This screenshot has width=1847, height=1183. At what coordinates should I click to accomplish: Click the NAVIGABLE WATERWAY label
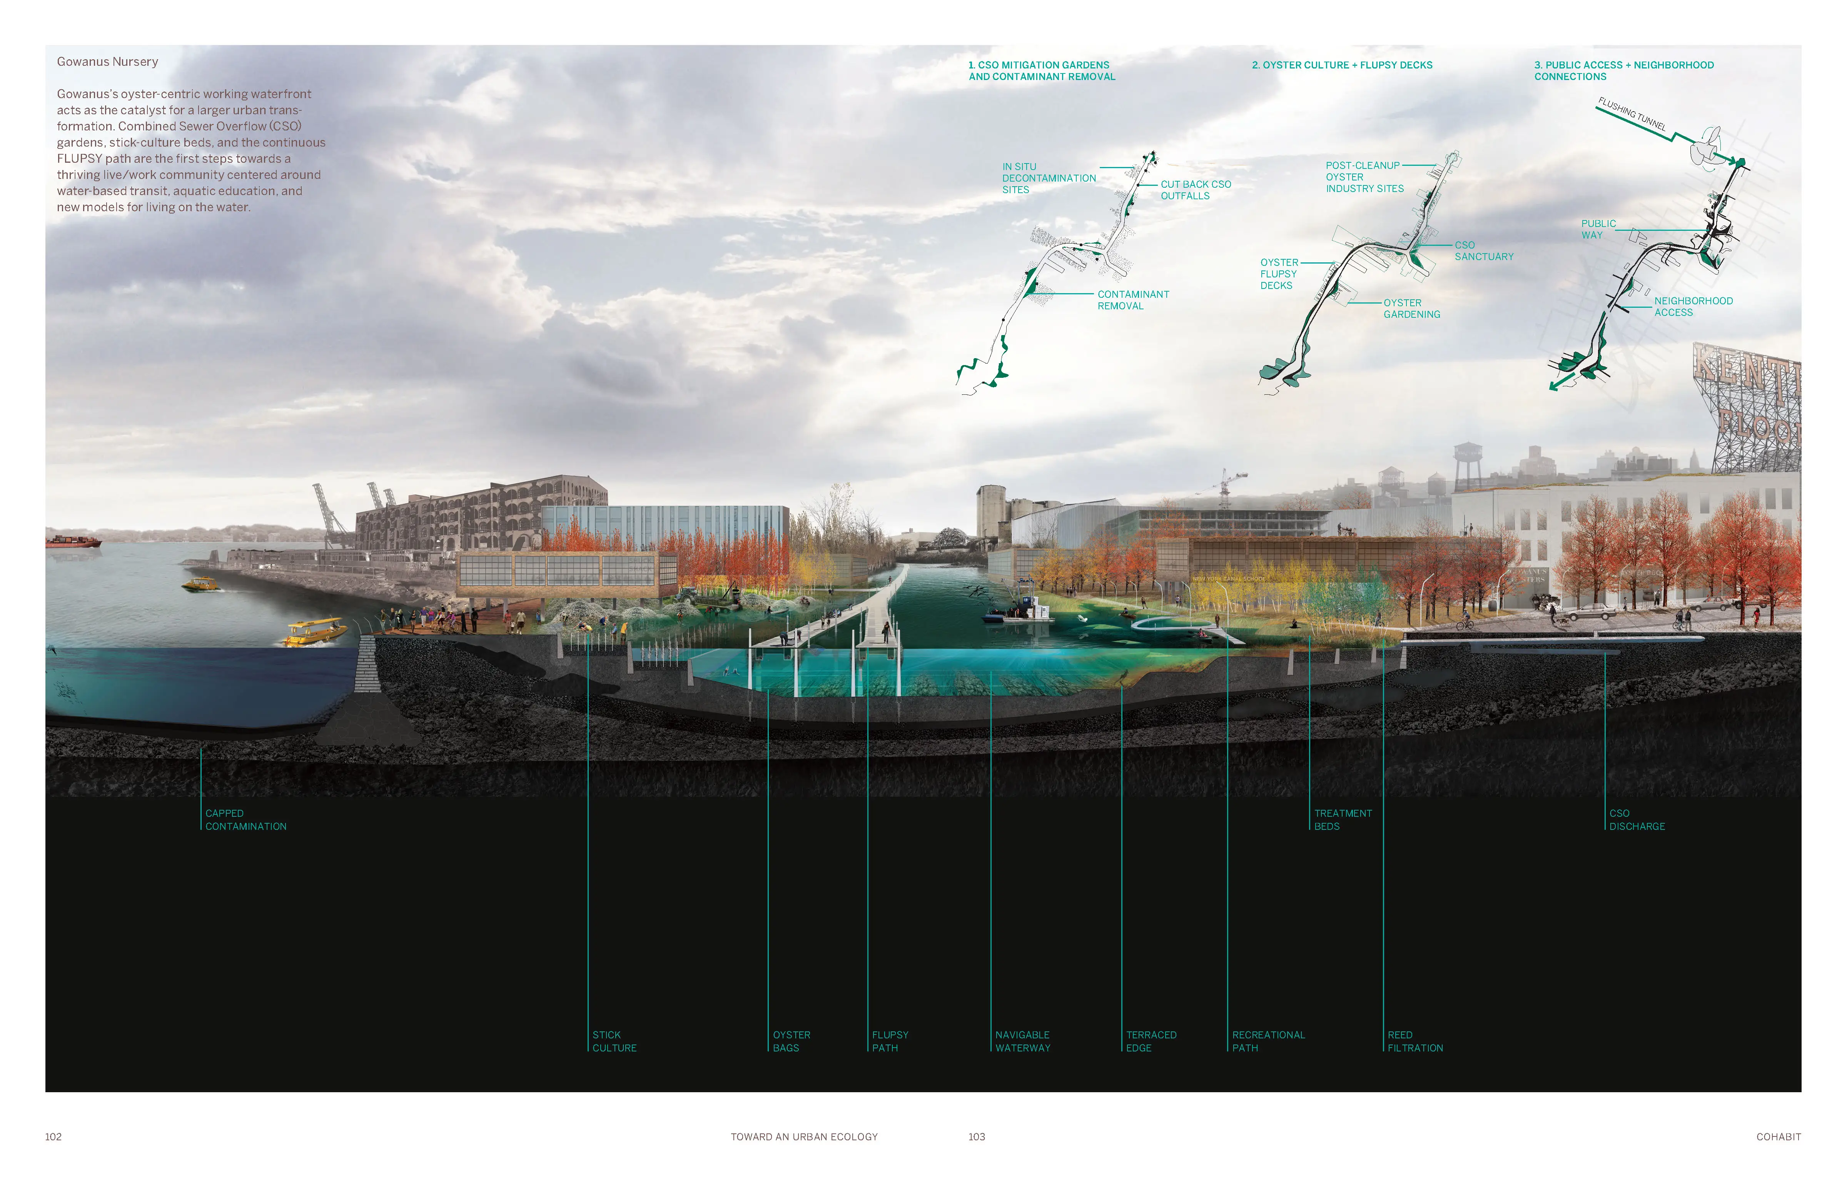(x=1023, y=1042)
